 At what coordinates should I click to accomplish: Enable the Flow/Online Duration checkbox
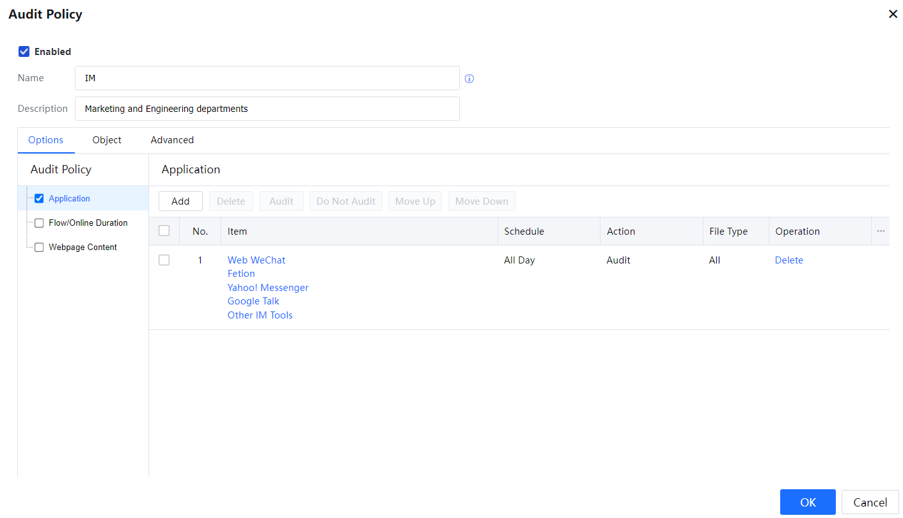pyautogui.click(x=39, y=223)
